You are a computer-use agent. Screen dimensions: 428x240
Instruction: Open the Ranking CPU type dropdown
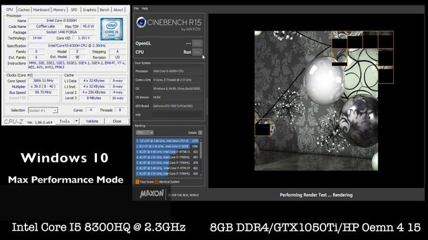coord(144,133)
